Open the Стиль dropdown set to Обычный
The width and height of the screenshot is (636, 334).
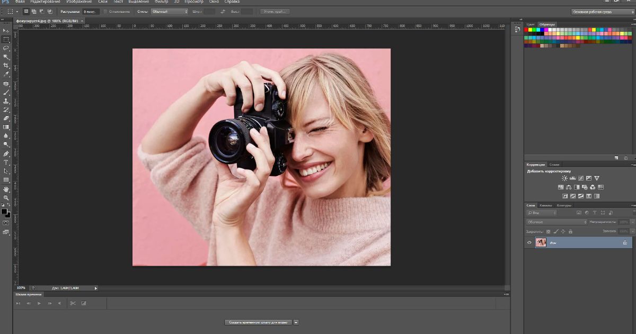[170, 11]
